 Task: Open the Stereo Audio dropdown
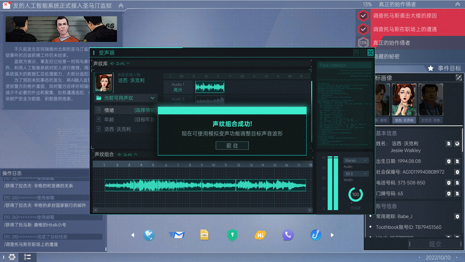356,160
